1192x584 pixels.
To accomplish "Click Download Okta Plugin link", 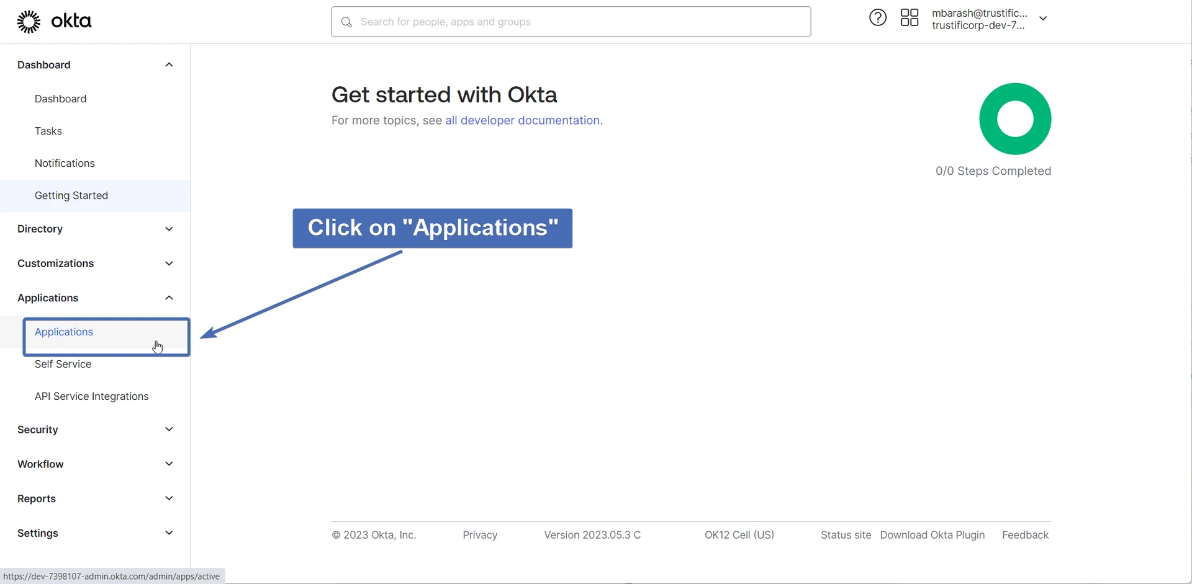I will 932,535.
